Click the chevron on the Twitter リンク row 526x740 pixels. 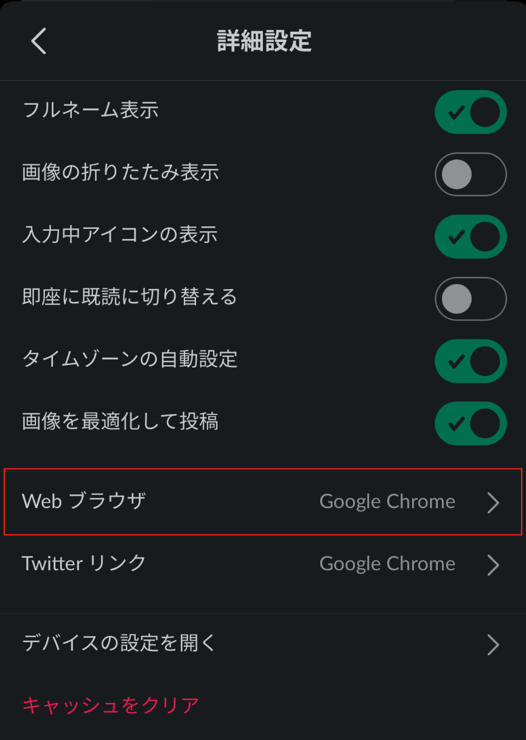tap(493, 565)
